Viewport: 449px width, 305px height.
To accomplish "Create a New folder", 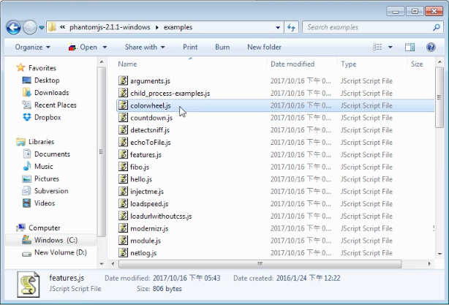I will (x=264, y=48).
